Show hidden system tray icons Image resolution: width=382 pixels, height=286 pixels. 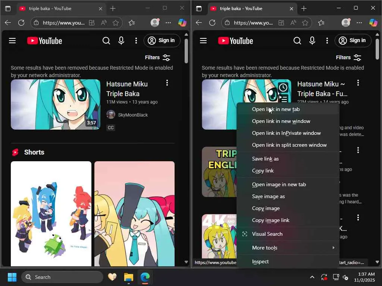coord(312,277)
